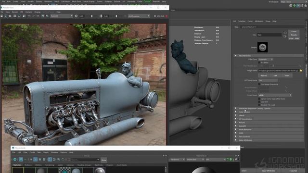The image size is (308, 173).
Task: Open Hardware renderer dropdown in Material Viewer
Action: click(x=177, y=160)
